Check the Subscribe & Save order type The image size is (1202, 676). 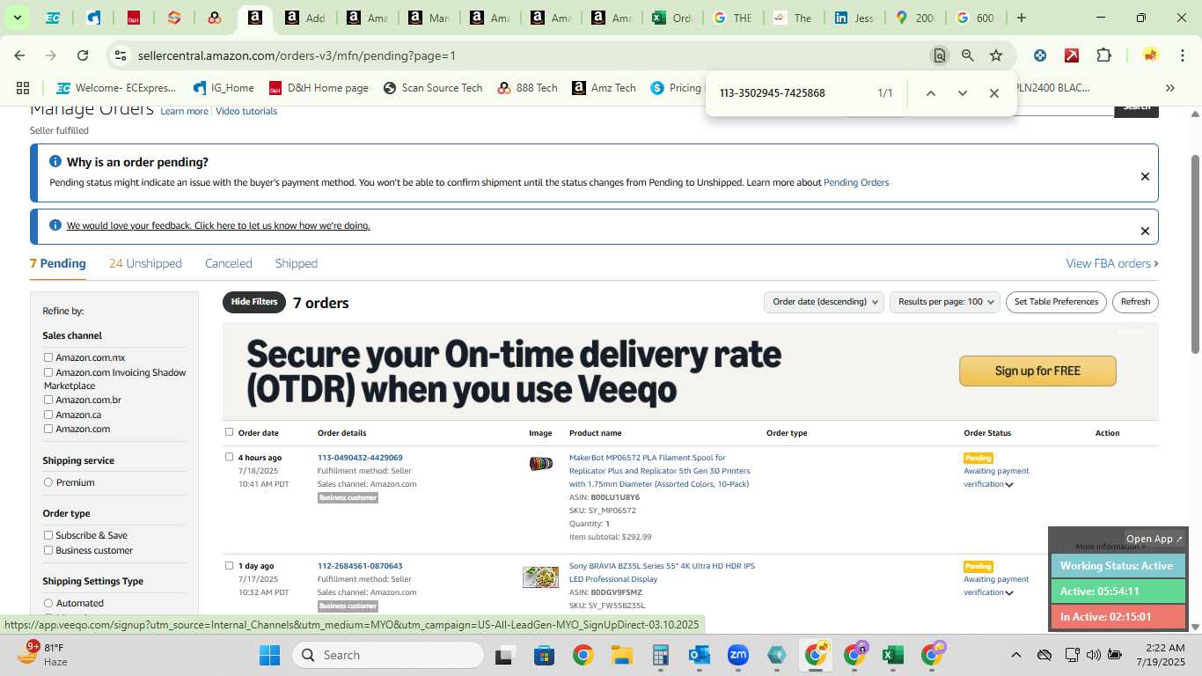click(x=48, y=535)
